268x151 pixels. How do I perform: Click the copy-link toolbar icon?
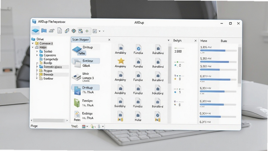67,31
